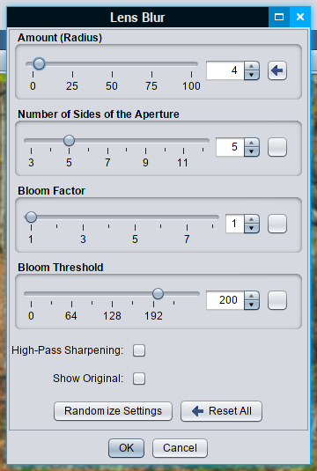Confirm the Lens Blur with OK
Screen dimensions: 317x471
[x=126, y=448]
